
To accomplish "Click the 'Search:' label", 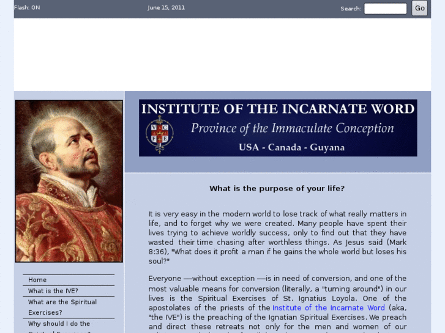I will [x=351, y=9].
